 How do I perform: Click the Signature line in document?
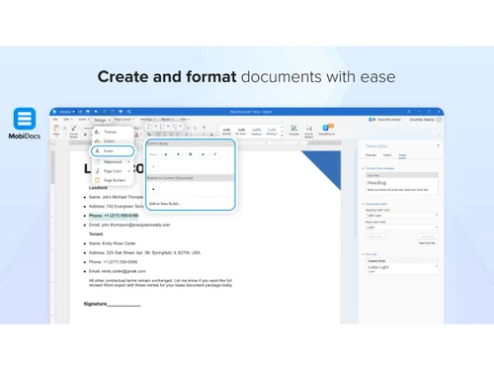pyautogui.click(x=112, y=304)
